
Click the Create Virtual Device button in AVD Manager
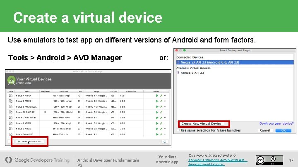pyautogui.click(x=29, y=141)
